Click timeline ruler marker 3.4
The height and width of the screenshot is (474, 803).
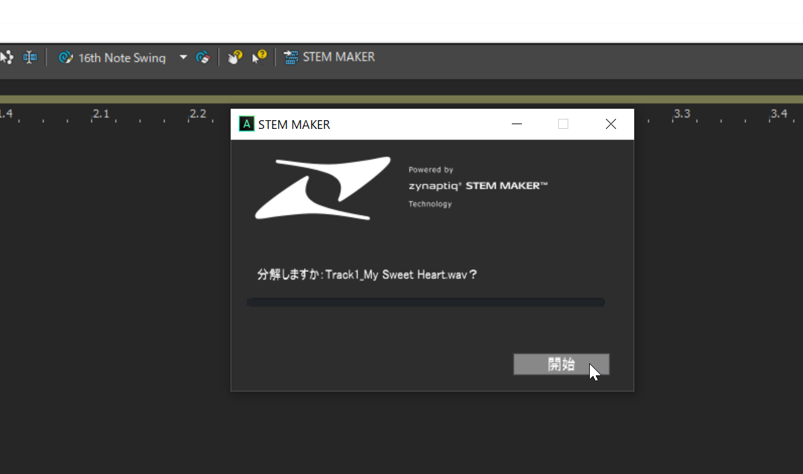coord(778,113)
